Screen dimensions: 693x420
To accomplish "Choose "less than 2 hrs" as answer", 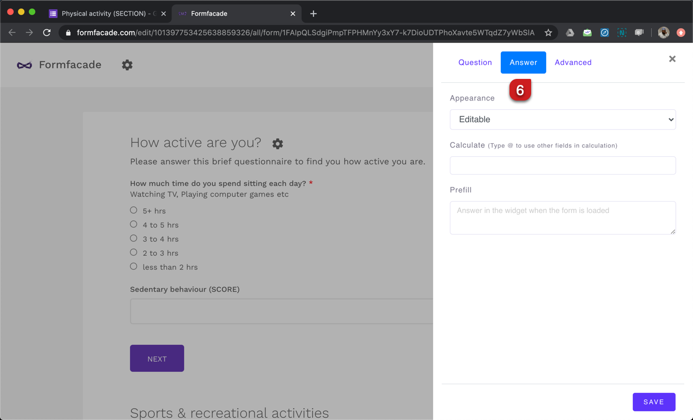I will click(x=133, y=266).
